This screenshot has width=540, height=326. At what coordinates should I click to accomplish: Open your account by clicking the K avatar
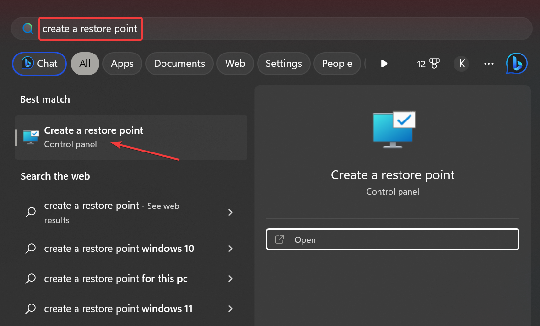pyautogui.click(x=461, y=63)
